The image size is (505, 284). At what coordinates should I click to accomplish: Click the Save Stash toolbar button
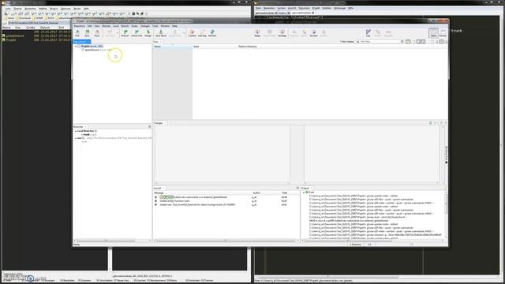point(161,33)
